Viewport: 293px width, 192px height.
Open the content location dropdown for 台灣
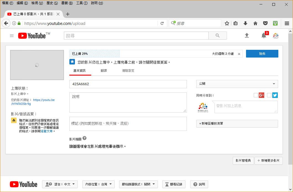(98, 184)
